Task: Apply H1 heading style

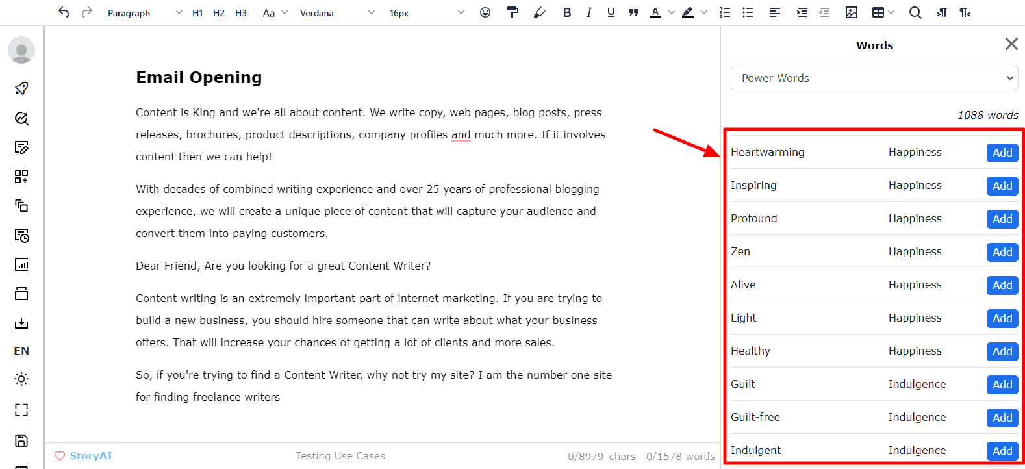Action: [x=197, y=13]
